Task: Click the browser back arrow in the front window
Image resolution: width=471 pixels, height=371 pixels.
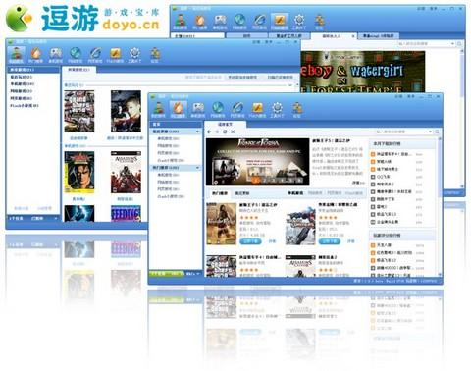Action: pos(209,132)
